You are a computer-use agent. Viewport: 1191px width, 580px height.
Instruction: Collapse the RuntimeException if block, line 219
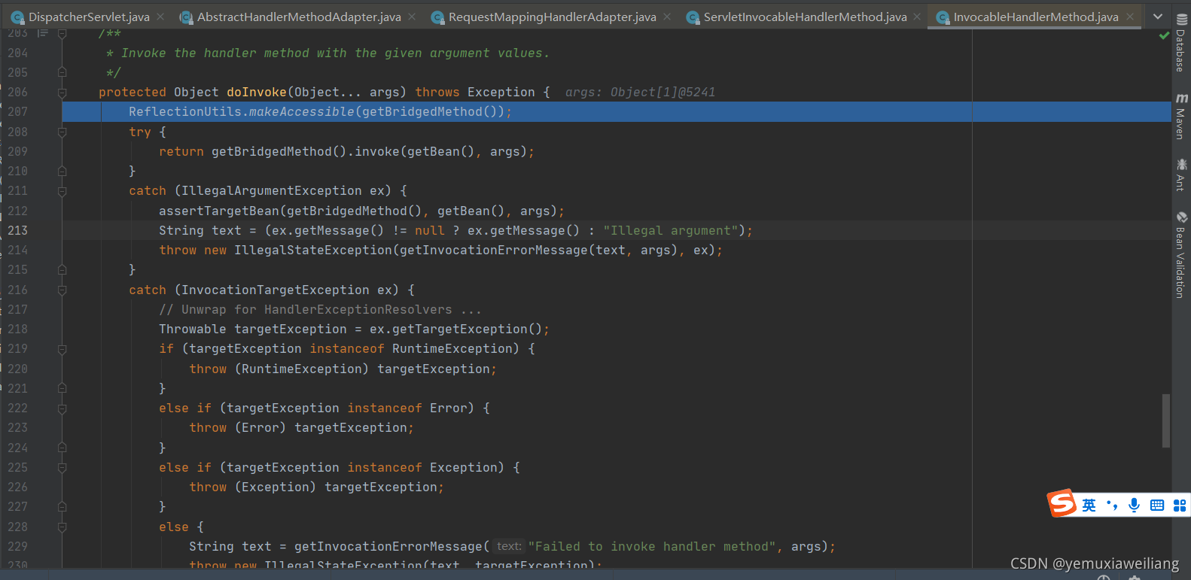62,349
